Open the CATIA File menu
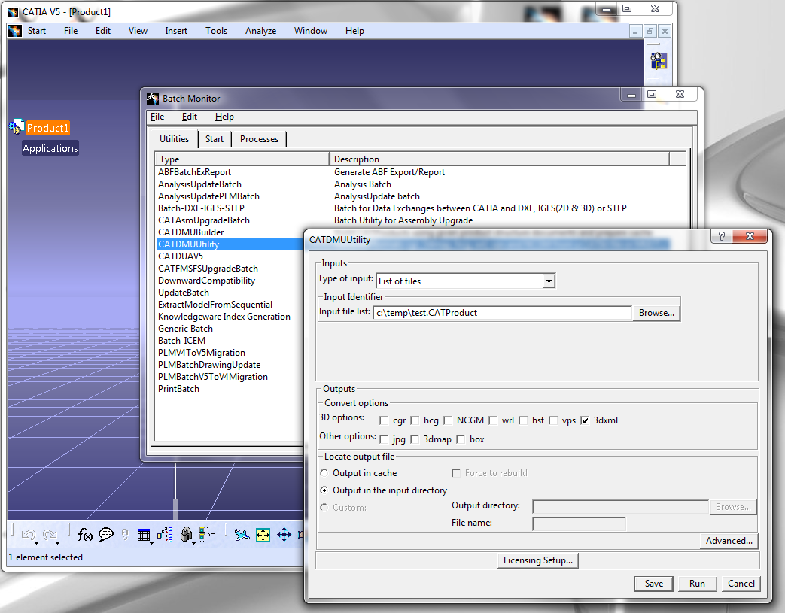This screenshot has width=785, height=613. tap(71, 31)
